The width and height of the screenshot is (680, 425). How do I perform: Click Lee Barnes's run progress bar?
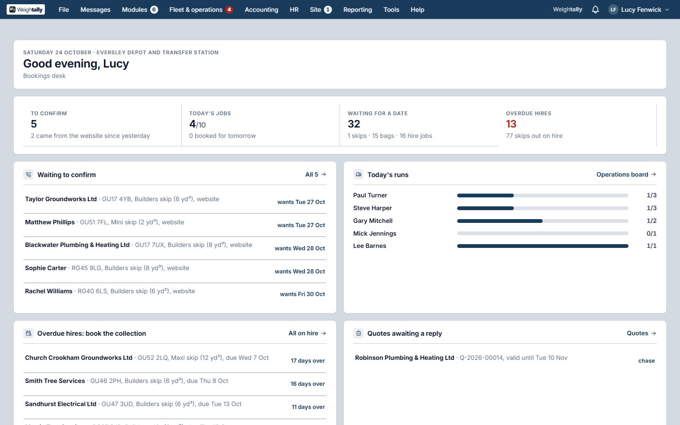[x=543, y=246]
